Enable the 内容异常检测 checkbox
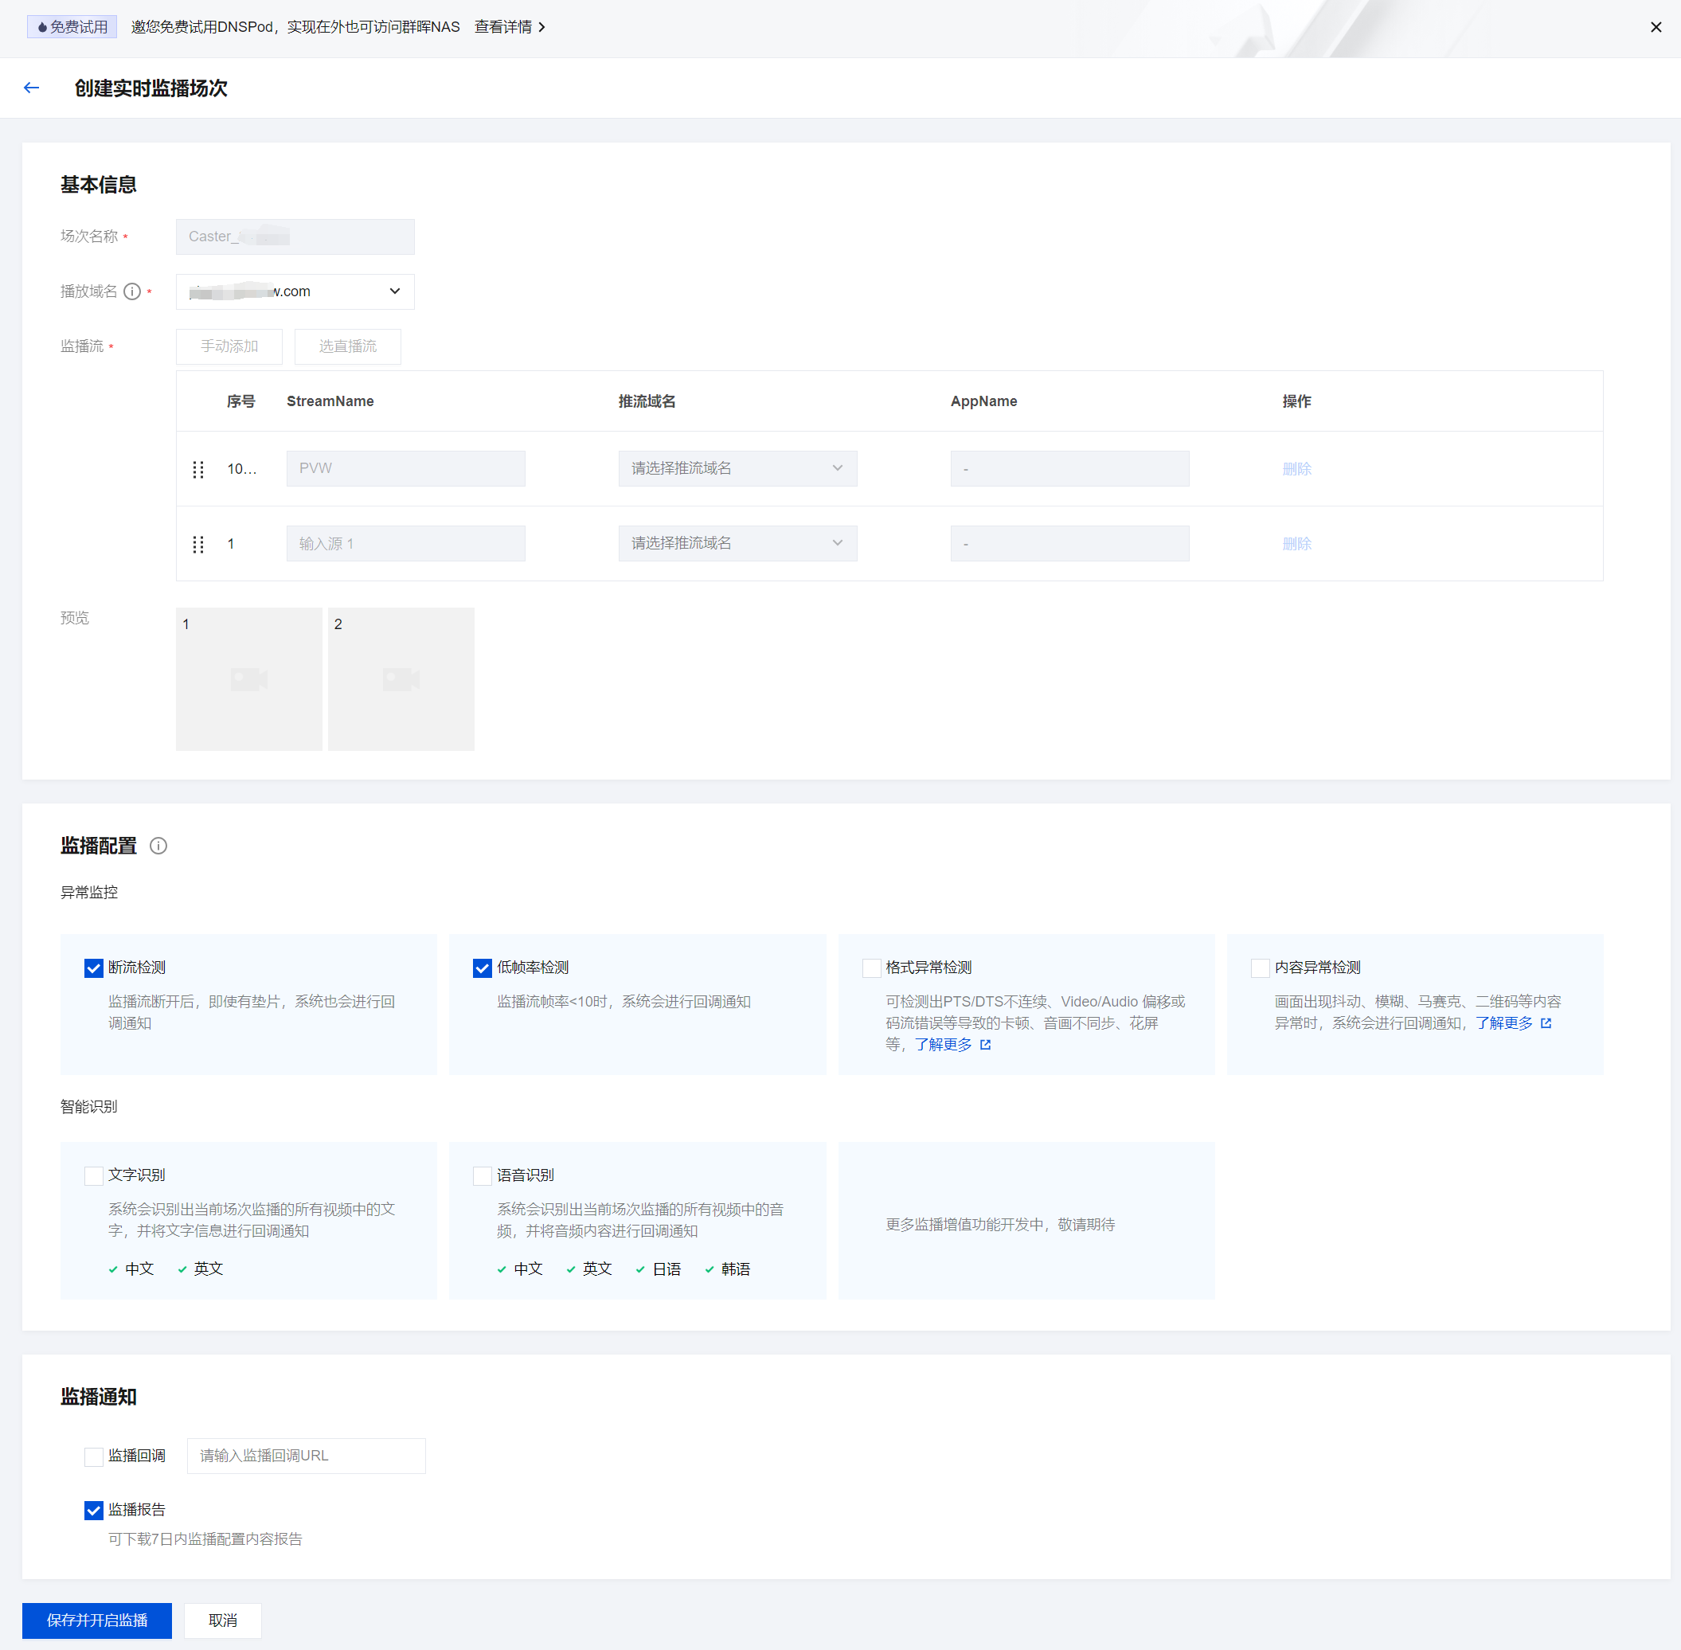 (1261, 968)
